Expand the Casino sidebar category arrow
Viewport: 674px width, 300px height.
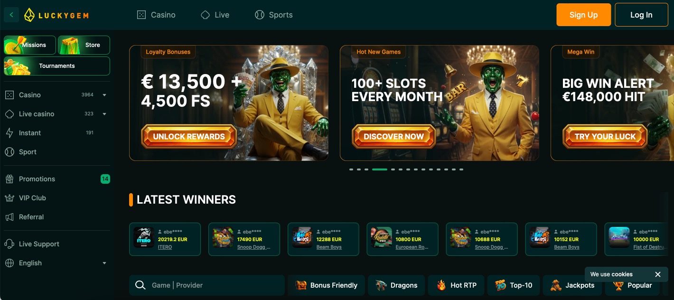coord(104,95)
